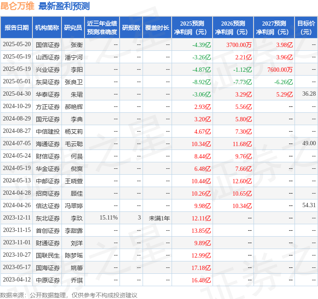Click the 2027预测净利润 column header
This screenshot has height=299, width=318.
[x=274, y=28]
